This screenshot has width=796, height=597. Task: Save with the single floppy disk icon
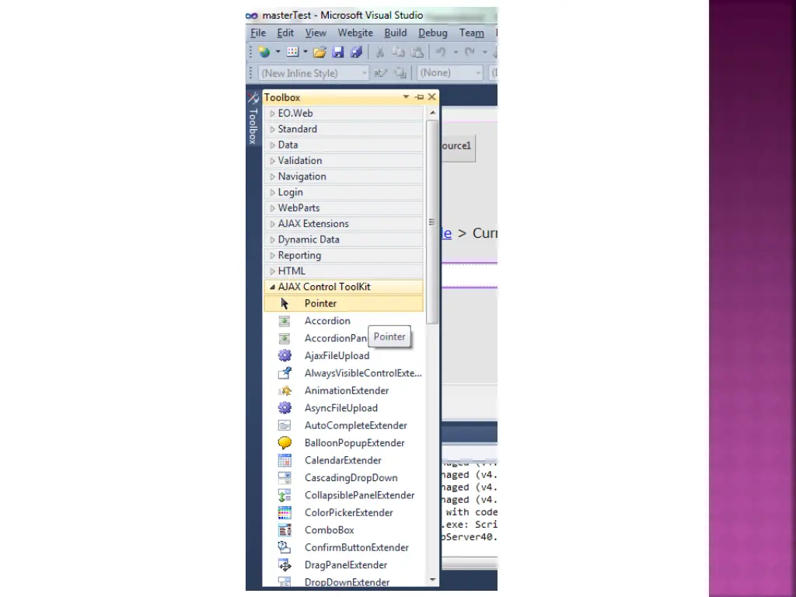[337, 52]
